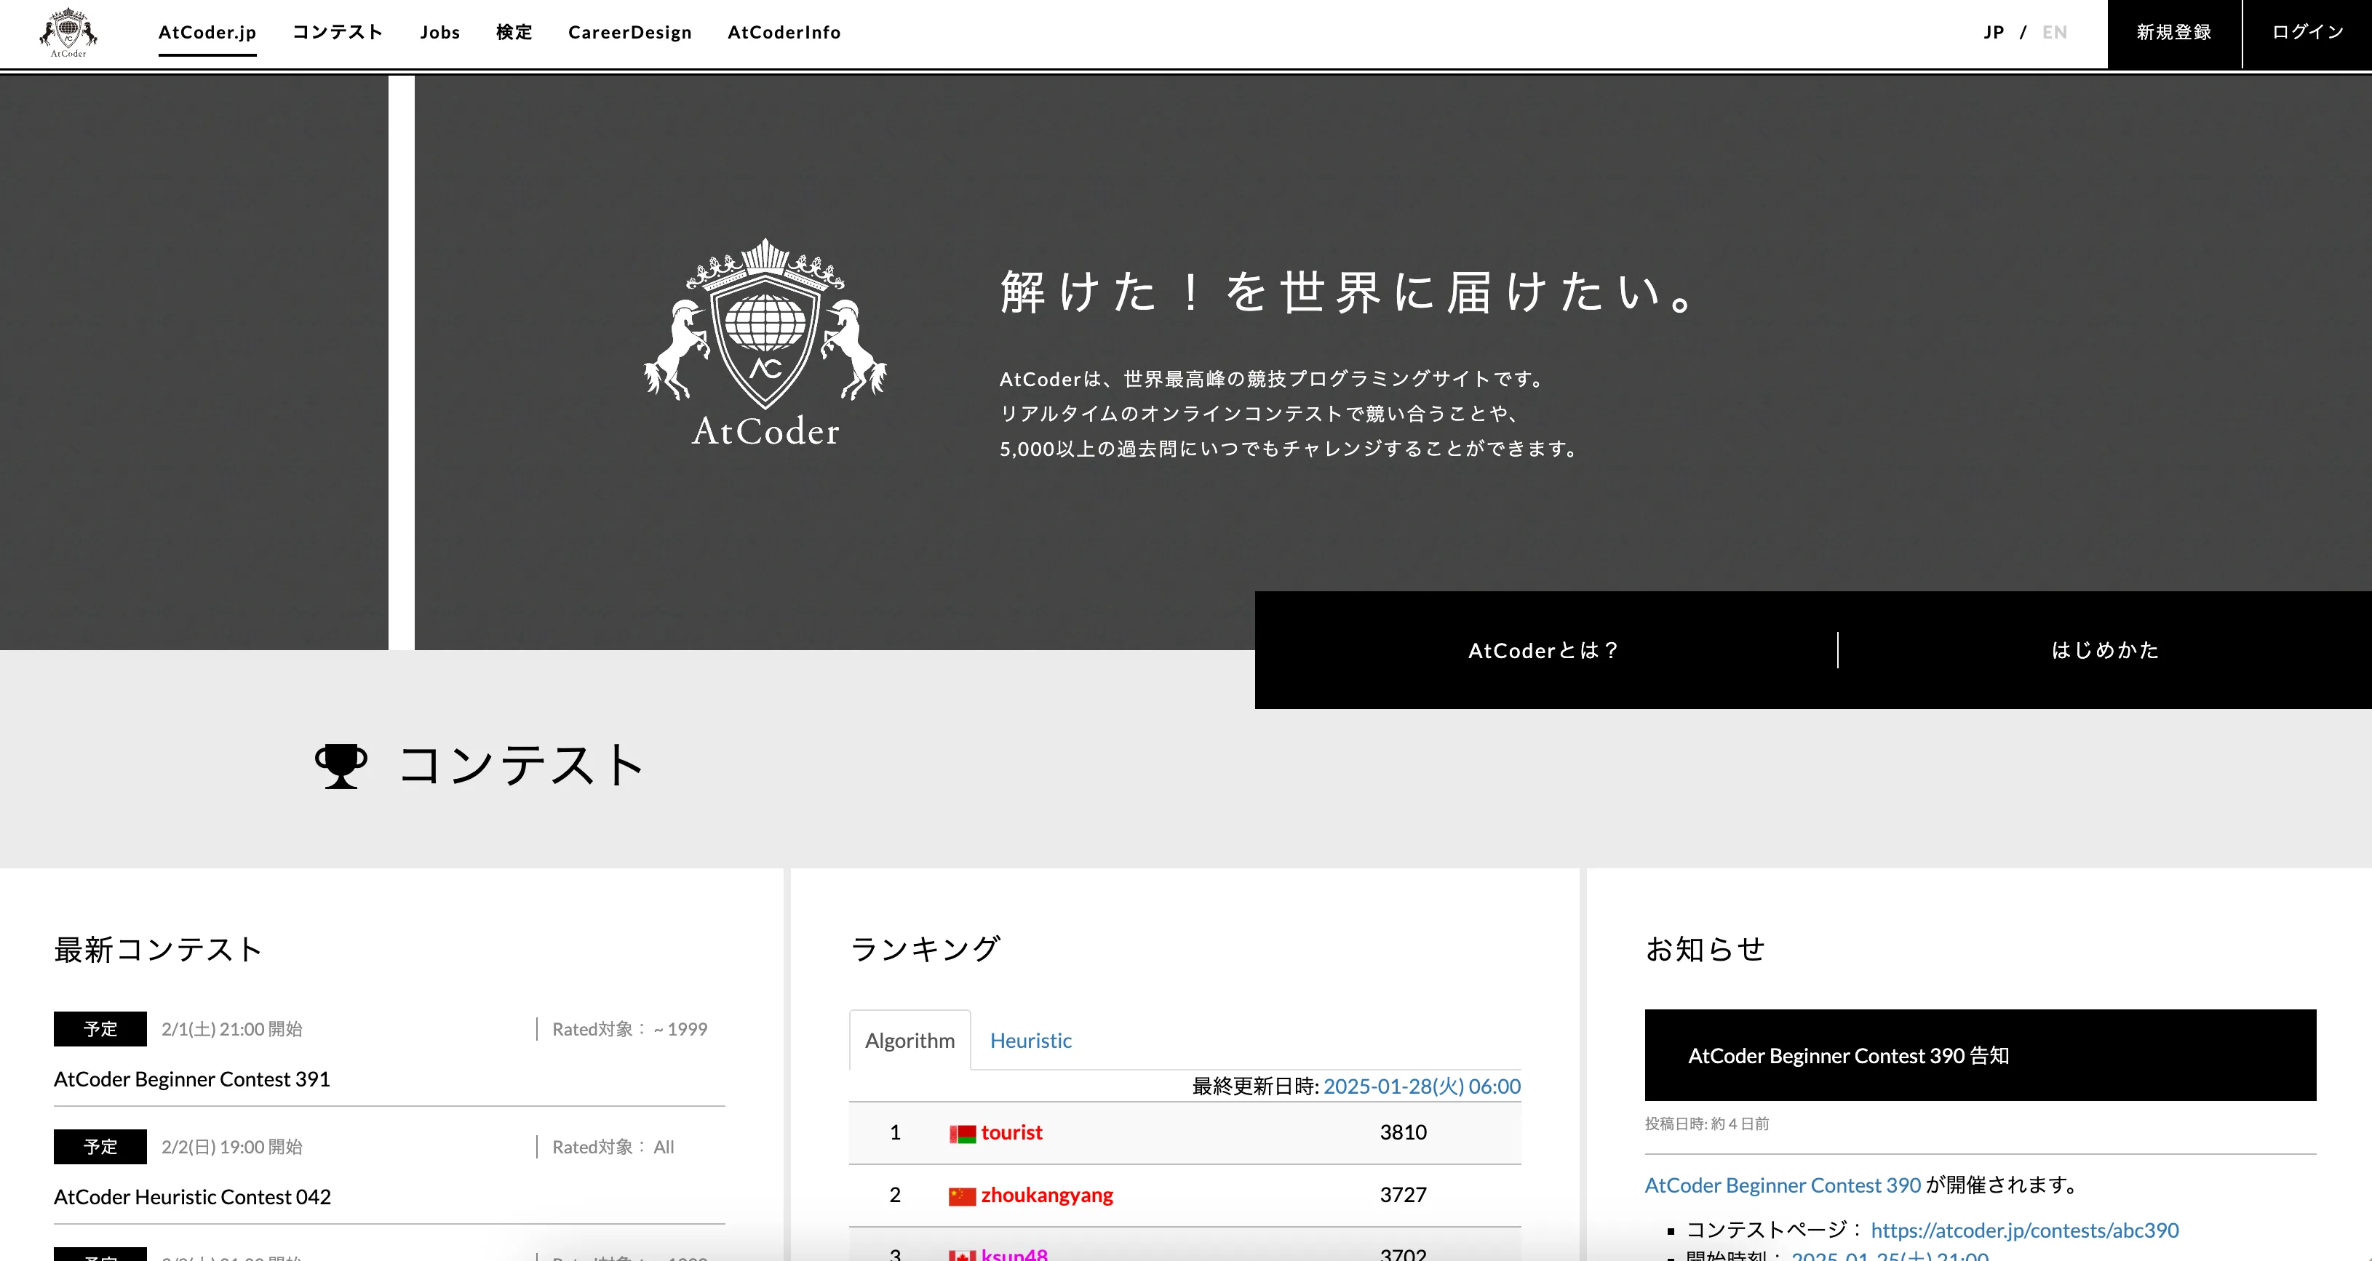Click the China flag next to zhoukangyang
The height and width of the screenshot is (1261, 2372).
click(x=962, y=1196)
